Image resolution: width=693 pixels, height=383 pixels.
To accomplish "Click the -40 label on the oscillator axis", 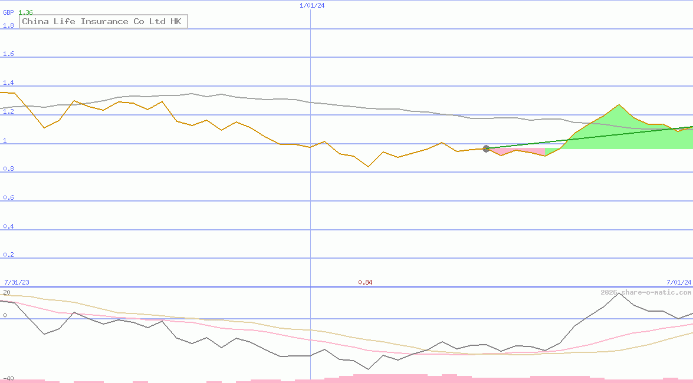I will 8,379.
